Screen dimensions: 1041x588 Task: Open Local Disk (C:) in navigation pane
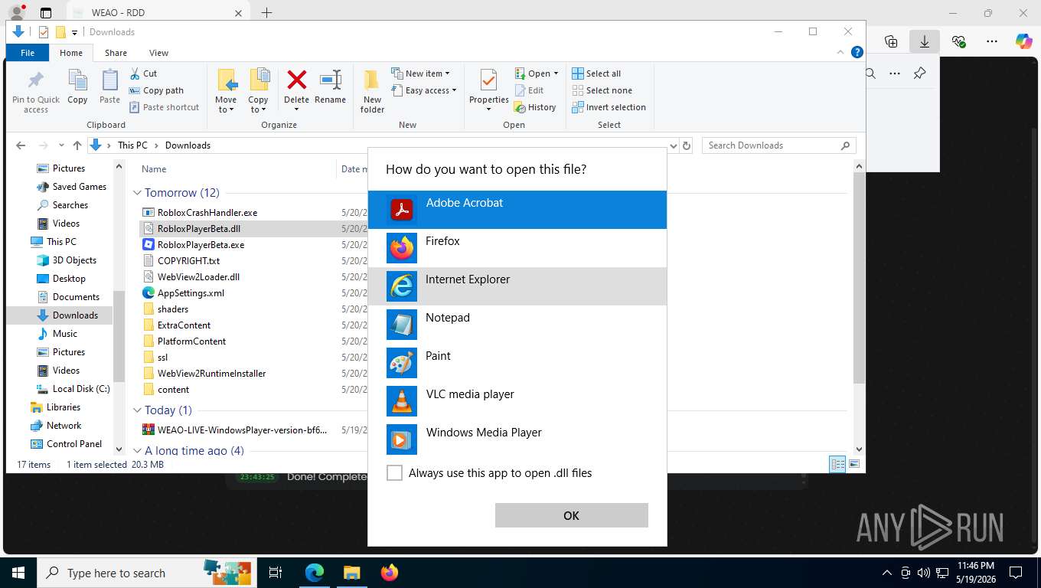click(x=81, y=389)
